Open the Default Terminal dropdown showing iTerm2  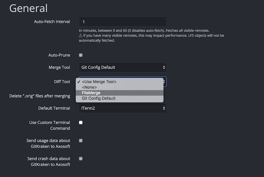[x=122, y=108]
